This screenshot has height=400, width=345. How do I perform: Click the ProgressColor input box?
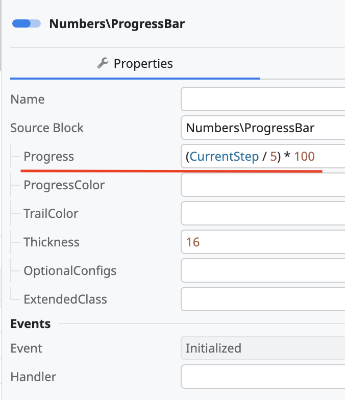[x=263, y=185]
